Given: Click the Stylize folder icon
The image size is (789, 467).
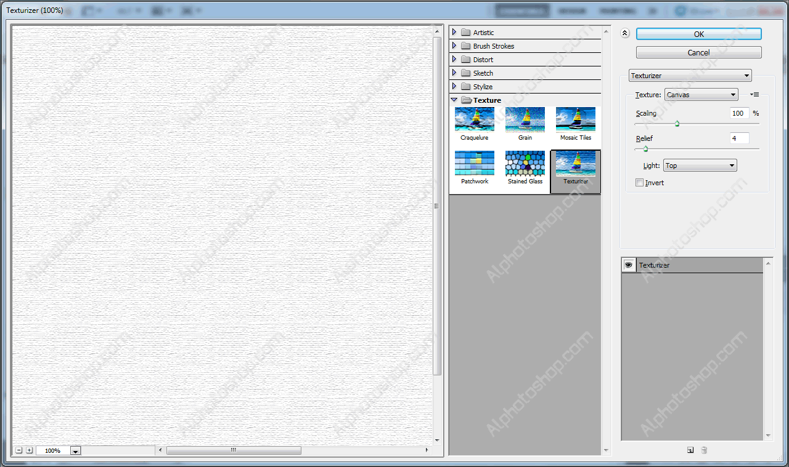Looking at the screenshot, I should (x=465, y=87).
